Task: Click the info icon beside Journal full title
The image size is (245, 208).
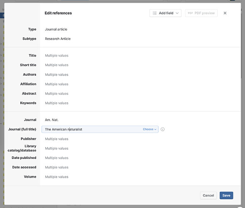Action: [x=162, y=129]
